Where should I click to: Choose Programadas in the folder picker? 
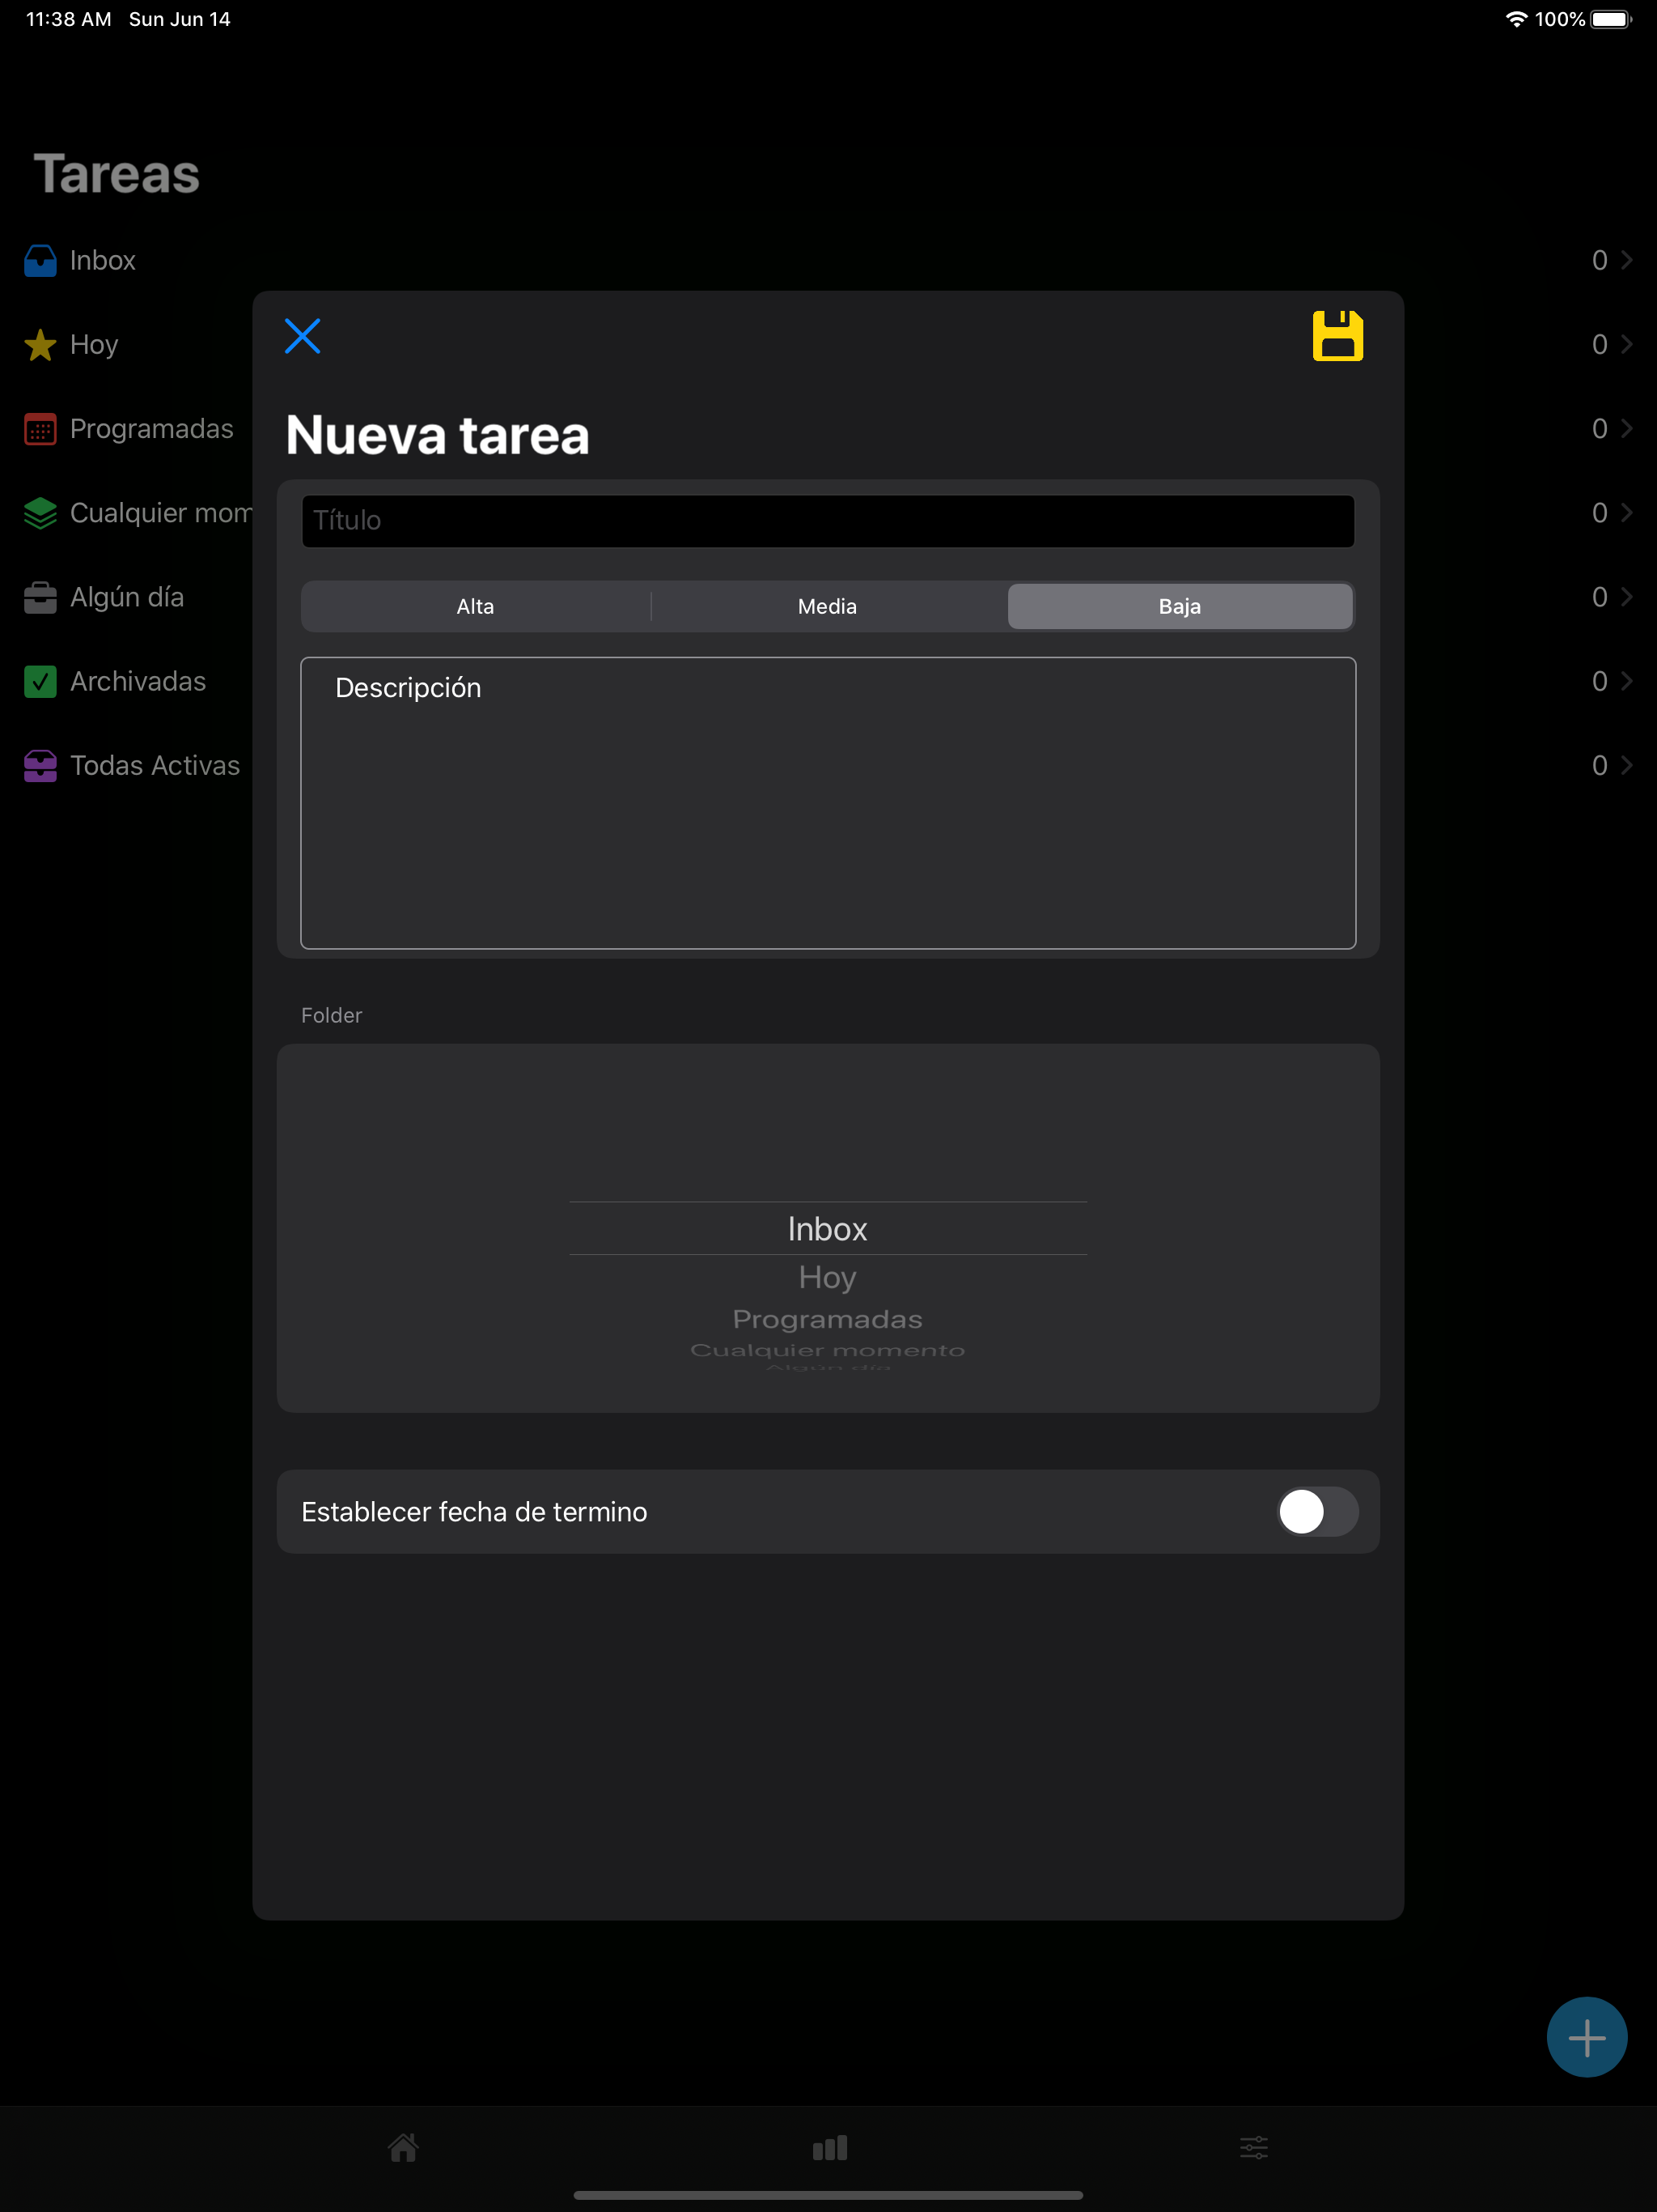click(828, 1319)
